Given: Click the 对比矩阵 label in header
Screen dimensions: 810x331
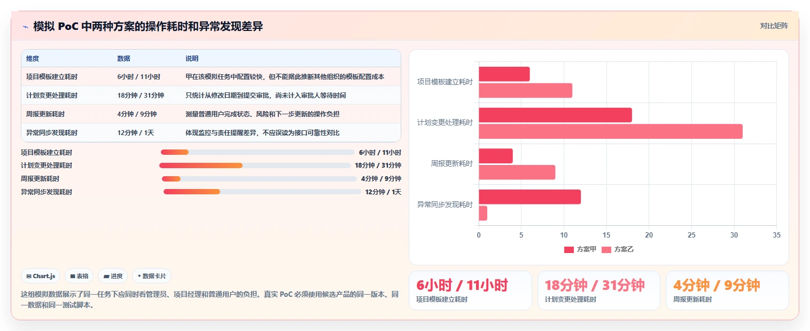Looking at the screenshot, I should pyautogui.click(x=774, y=26).
